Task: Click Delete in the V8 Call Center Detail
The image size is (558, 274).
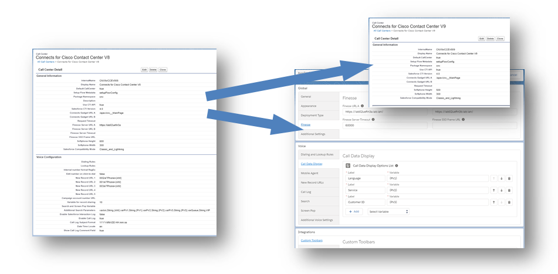Action: [153, 70]
